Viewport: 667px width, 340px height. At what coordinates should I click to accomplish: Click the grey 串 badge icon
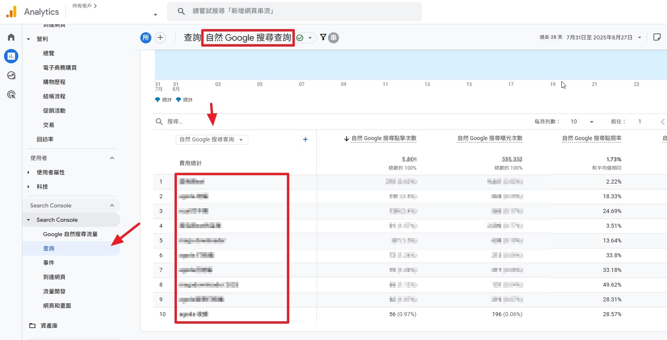coord(333,38)
